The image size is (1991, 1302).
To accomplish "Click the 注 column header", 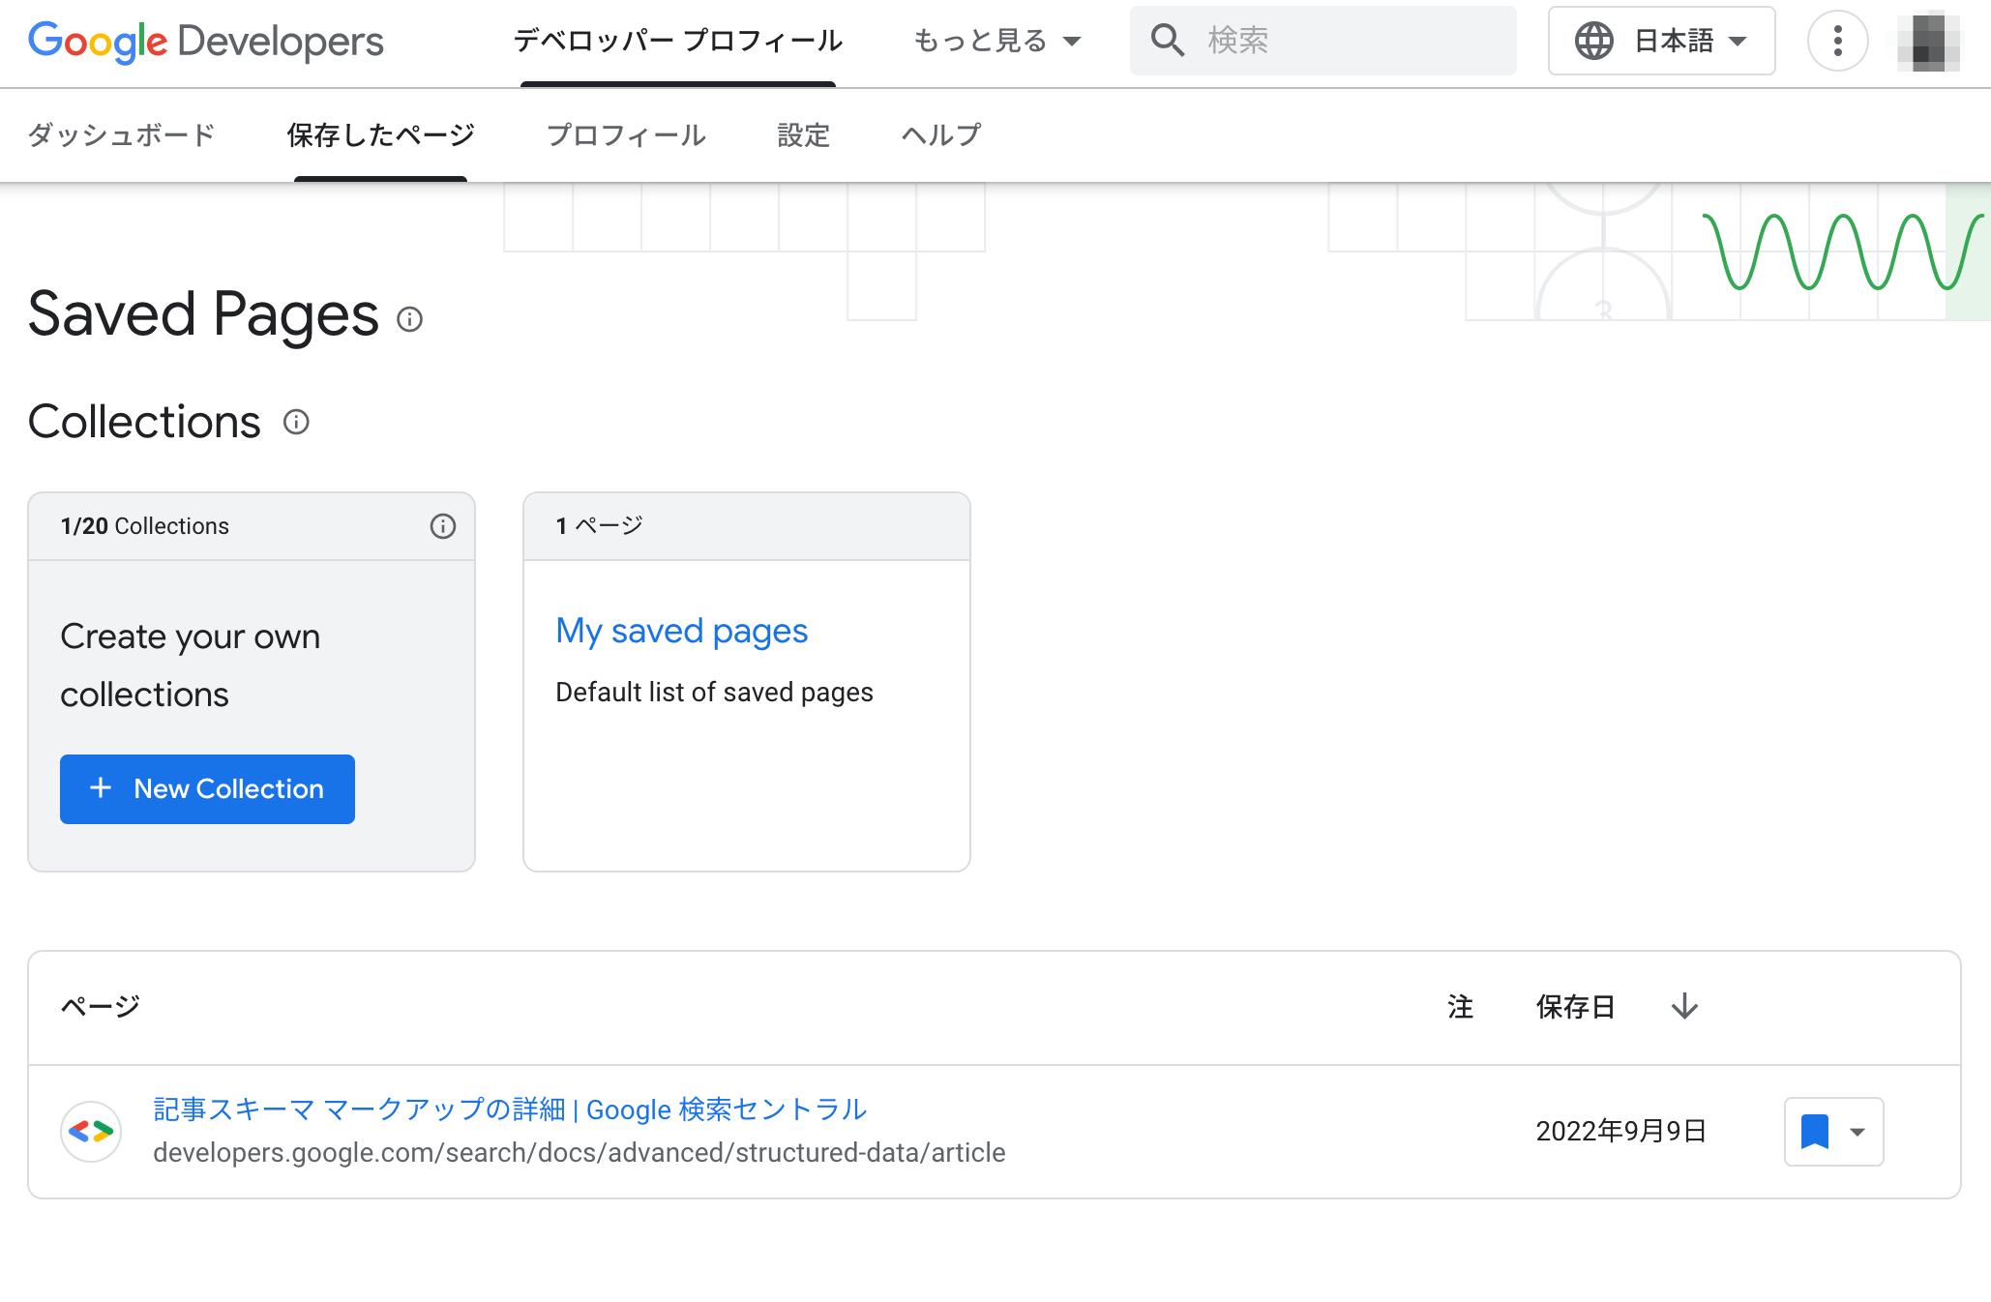I will [1461, 1007].
